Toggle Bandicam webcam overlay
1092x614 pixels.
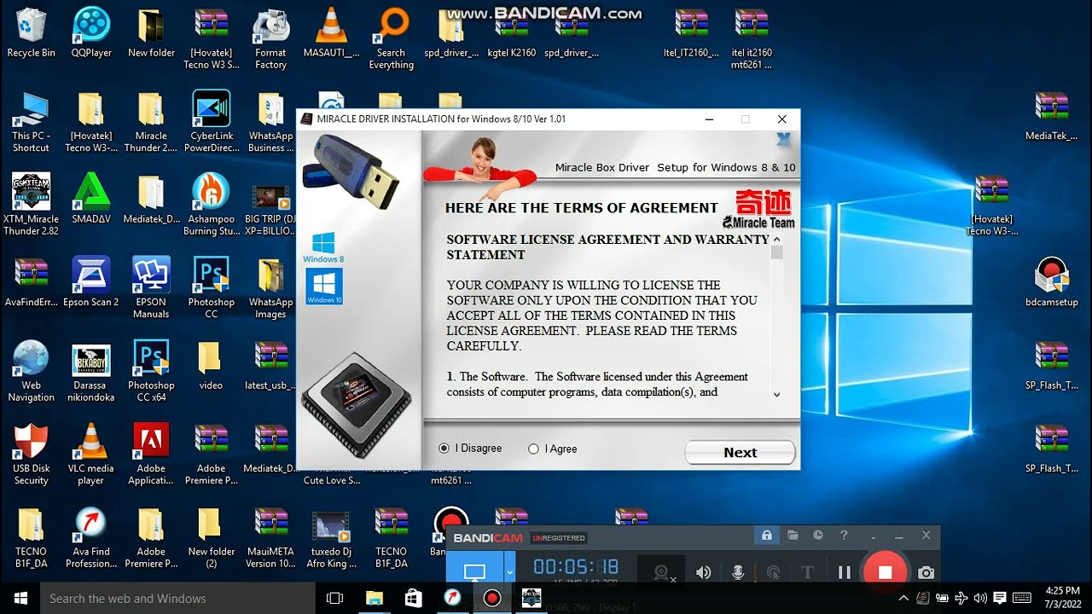click(661, 572)
